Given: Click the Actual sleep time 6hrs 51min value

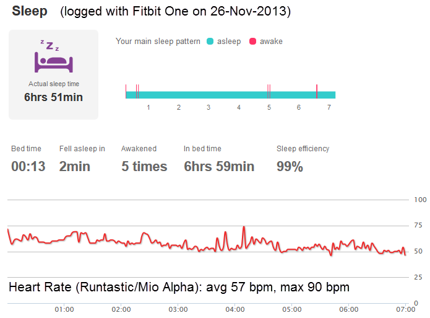Looking at the screenshot, I should 53,97.
